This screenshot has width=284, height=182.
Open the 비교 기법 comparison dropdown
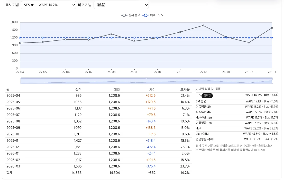(x=121, y=5)
